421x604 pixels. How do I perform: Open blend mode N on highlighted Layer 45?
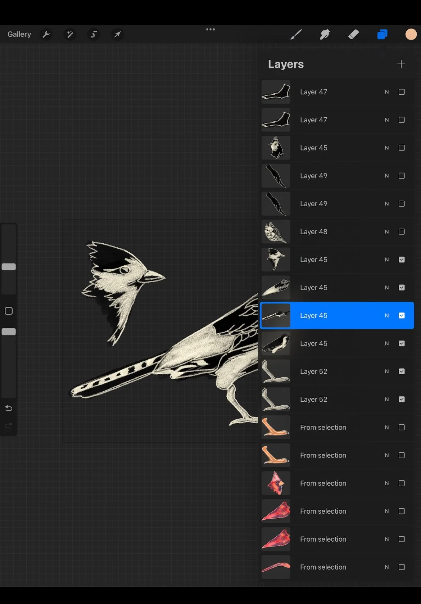[x=387, y=316]
